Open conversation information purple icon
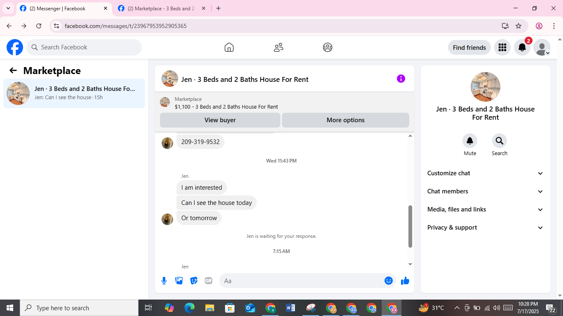The height and width of the screenshot is (316, 563). pyautogui.click(x=401, y=79)
